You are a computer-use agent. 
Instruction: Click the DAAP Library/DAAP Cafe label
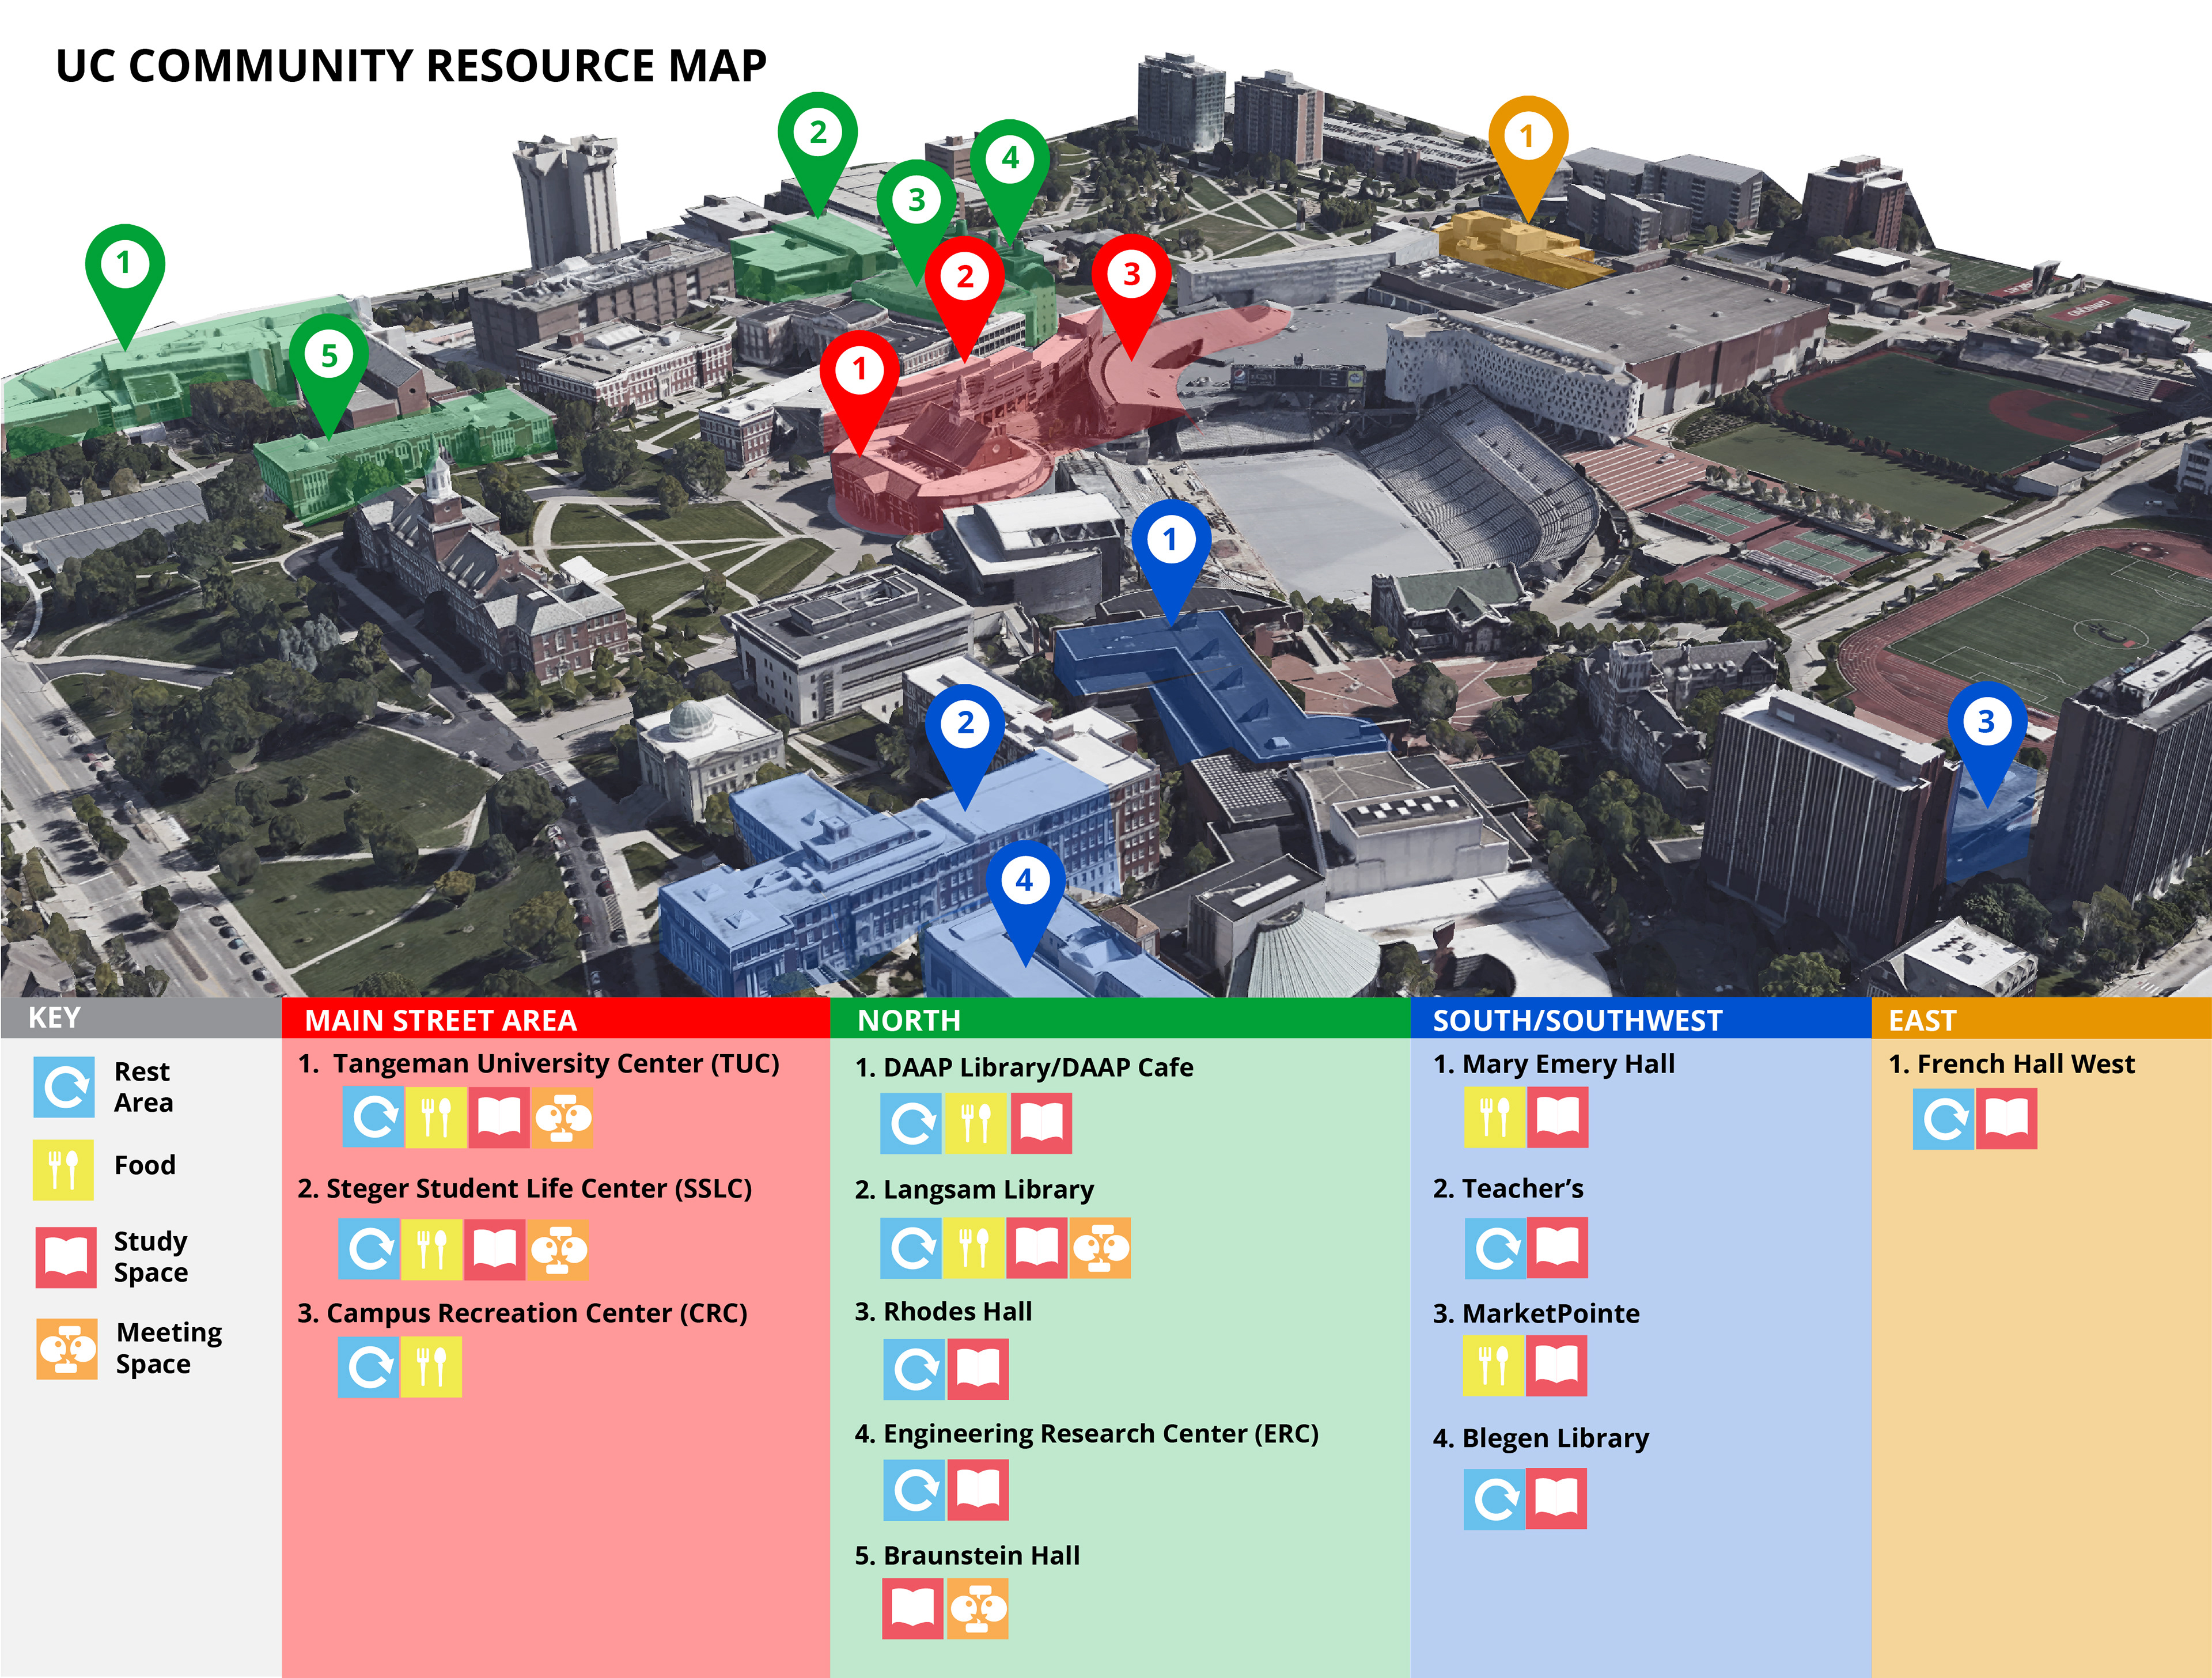point(1038,1068)
